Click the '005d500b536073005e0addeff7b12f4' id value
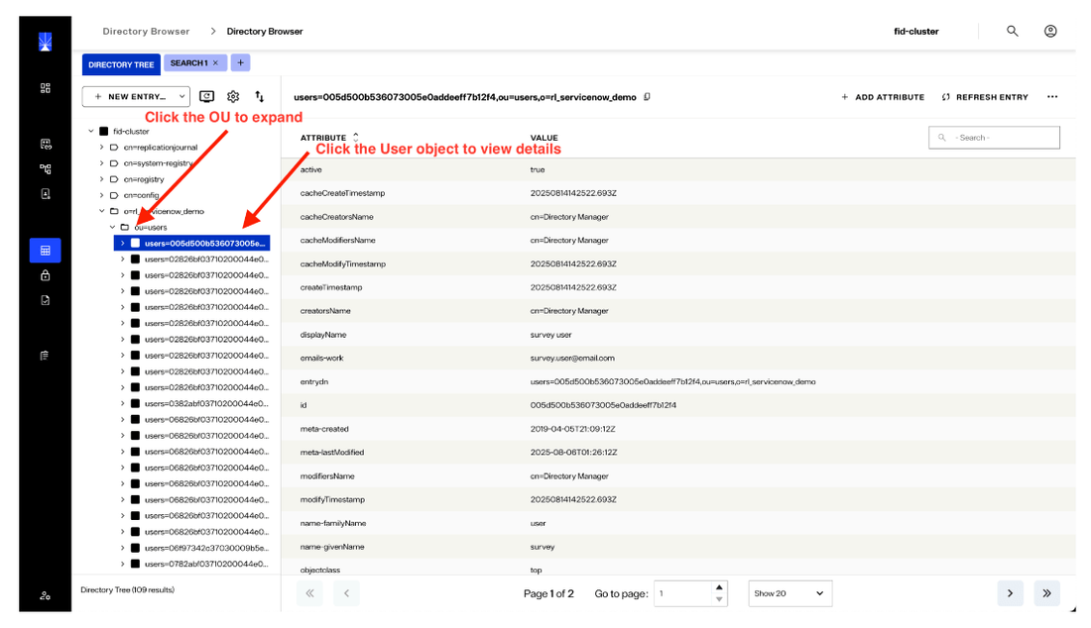The image size is (1091, 628). tap(603, 405)
